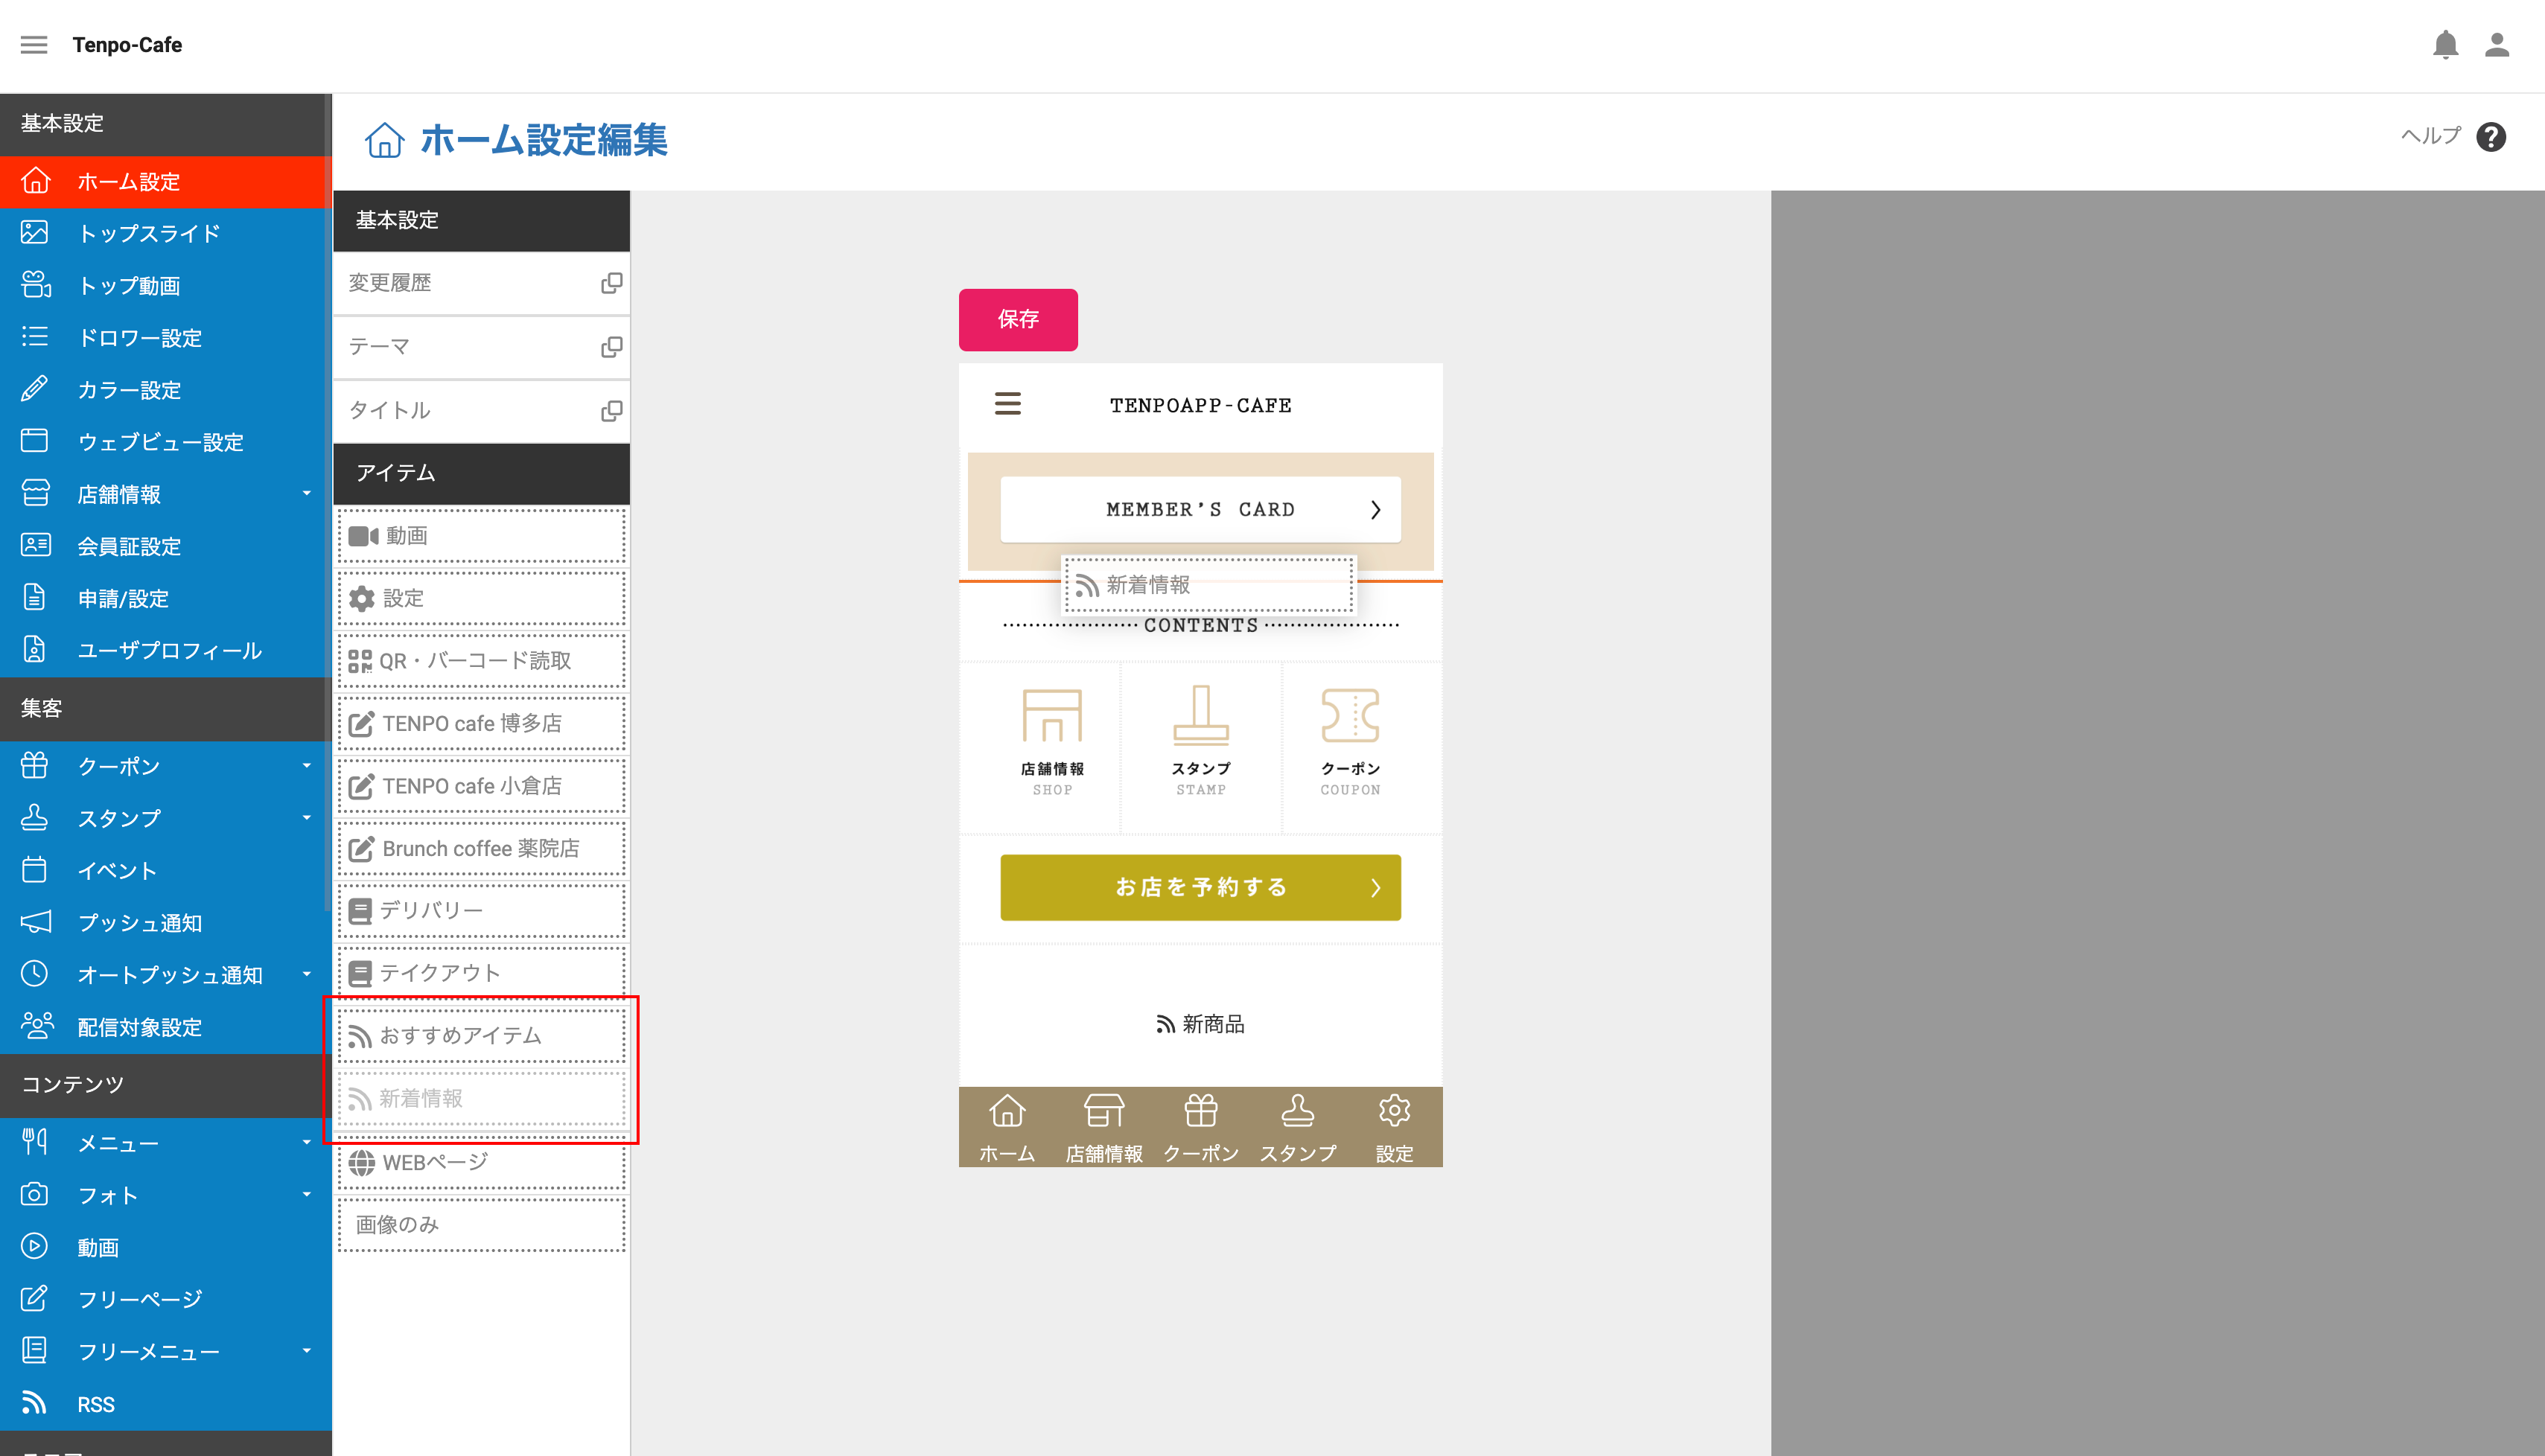Expand the 店舗情報 sidebar submenu arrow
Image resolution: width=2545 pixels, height=1456 pixels.
click(x=306, y=493)
